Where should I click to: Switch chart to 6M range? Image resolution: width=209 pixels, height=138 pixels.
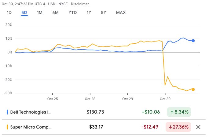[55, 13]
